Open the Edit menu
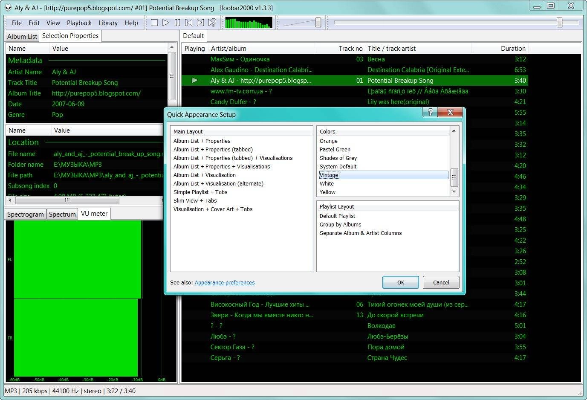 click(x=34, y=23)
